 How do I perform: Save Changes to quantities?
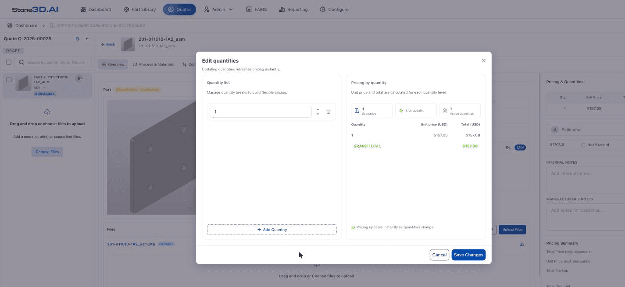pos(468,255)
